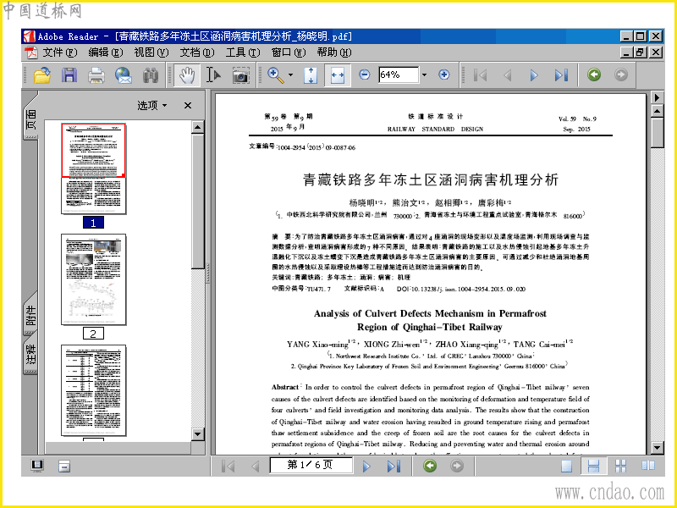Click down arrow of thumbnail panel scrollbar
Viewport: 677px width, 508px height.
198,434
